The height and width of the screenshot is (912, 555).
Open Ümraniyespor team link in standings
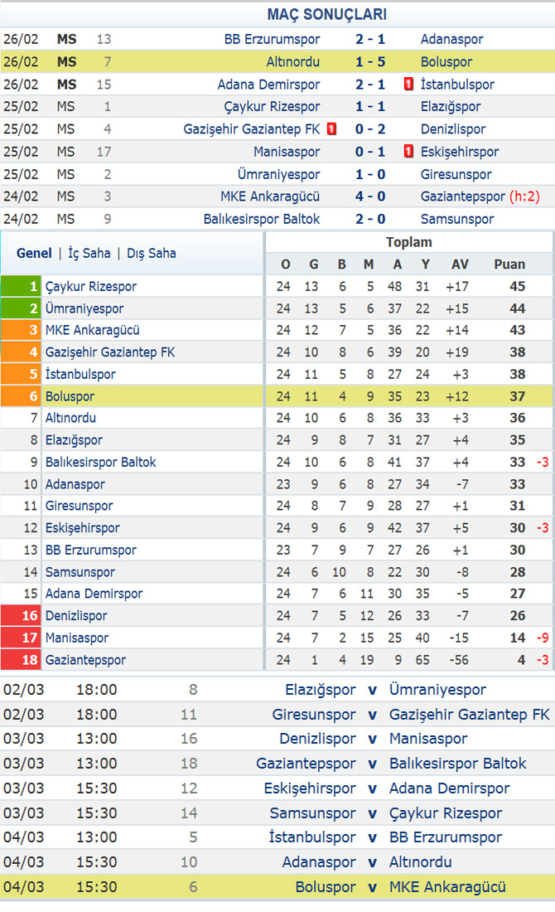pos(84,308)
